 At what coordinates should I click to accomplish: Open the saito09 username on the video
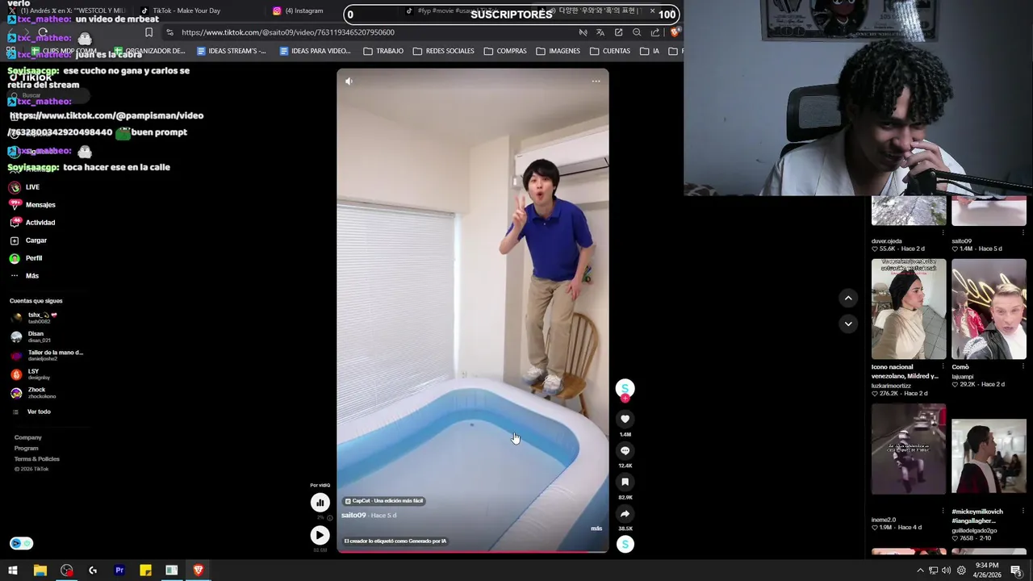tap(353, 515)
